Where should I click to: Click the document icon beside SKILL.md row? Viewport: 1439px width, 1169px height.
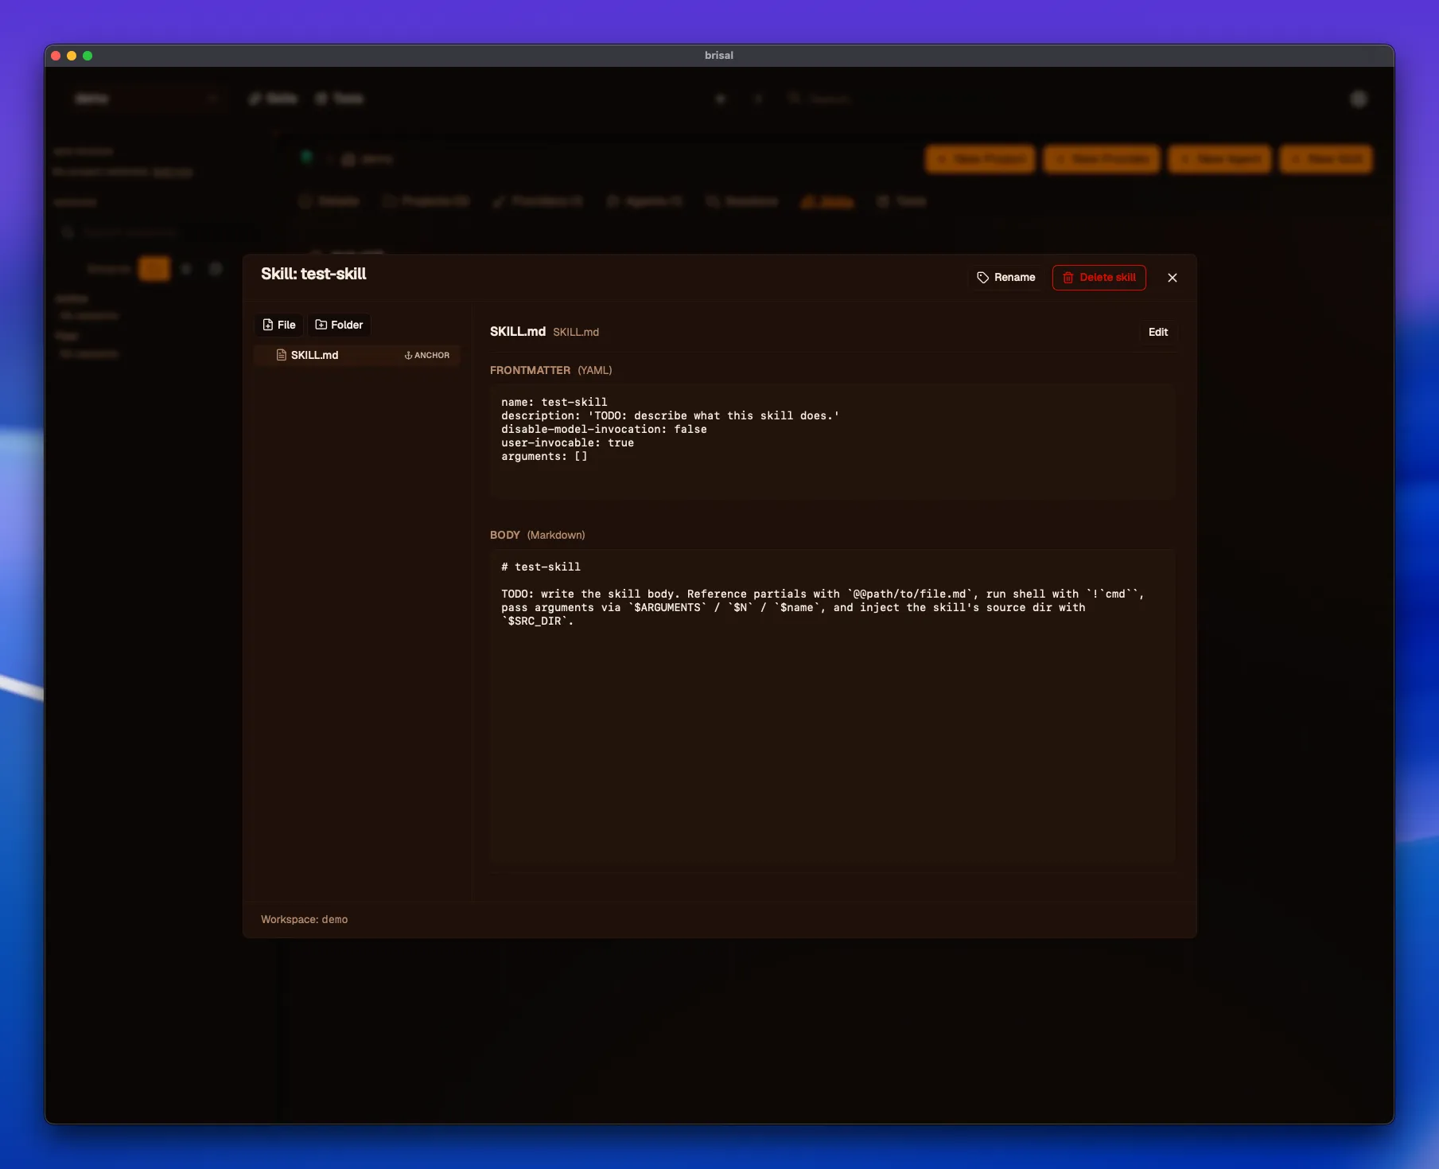(x=281, y=355)
